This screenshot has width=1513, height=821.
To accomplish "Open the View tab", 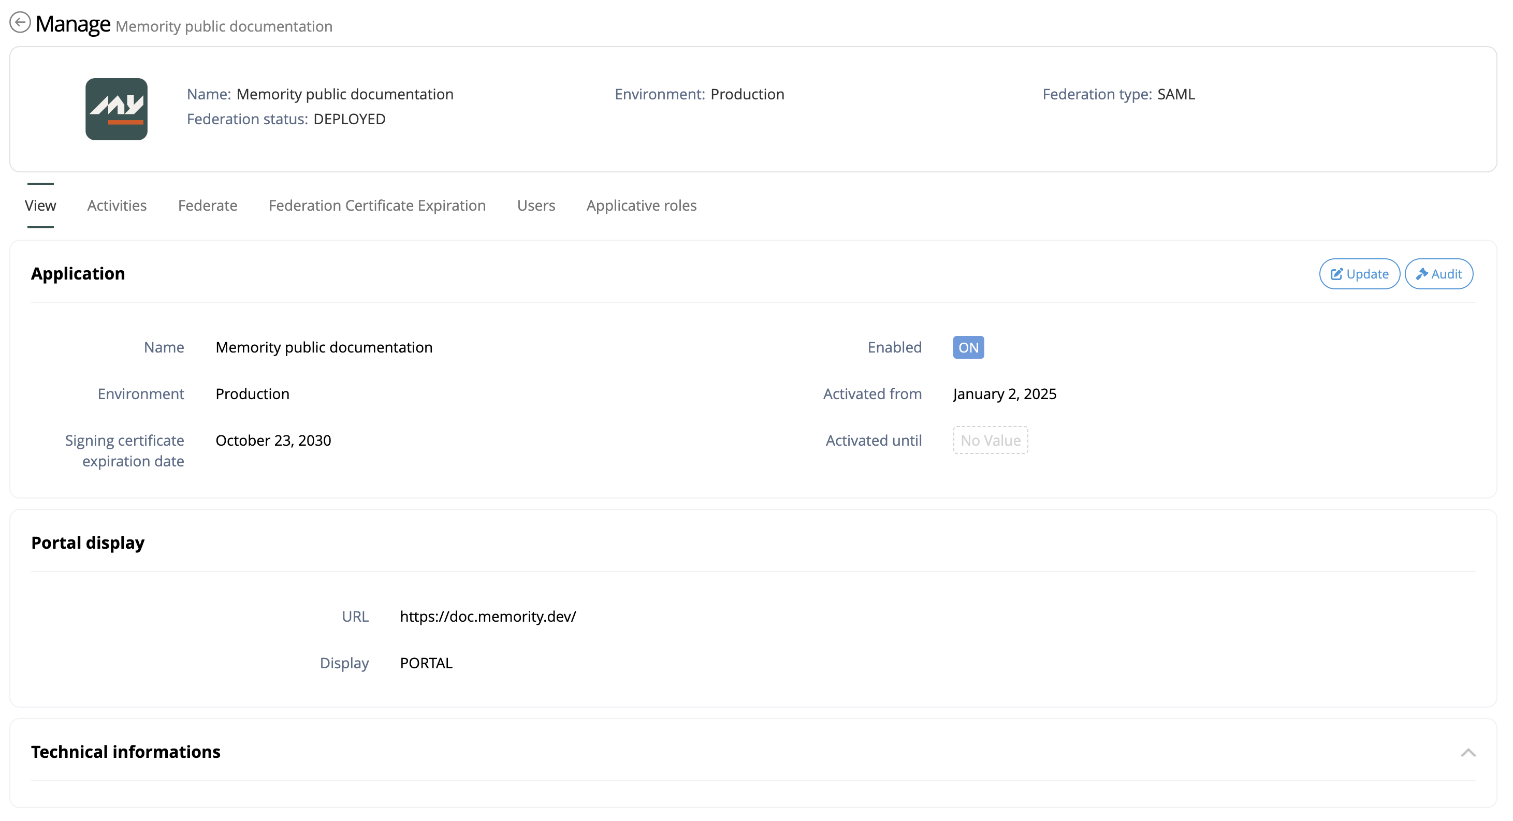I will tap(40, 206).
